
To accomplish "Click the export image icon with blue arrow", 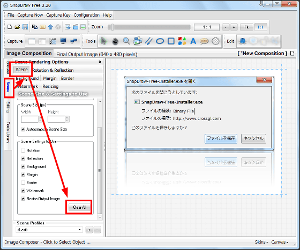I will point(67,27).
